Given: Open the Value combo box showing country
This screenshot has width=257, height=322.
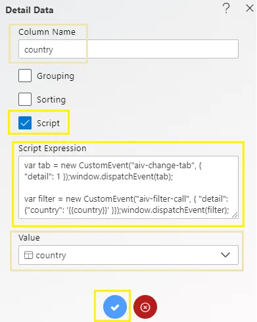Looking at the screenshot, I should 128,255.
